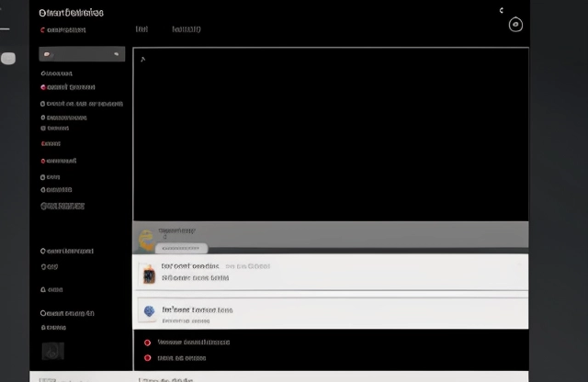
Task: Open the orange bottle icon's list row
Action: 331,272
